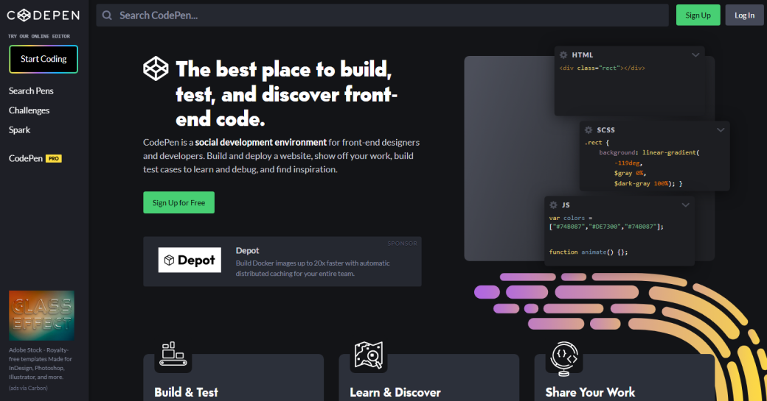This screenshot has width=767, height=401.
Task: Click the search magnifier icon
Action: pyautogui.click(x=107, y=15)
